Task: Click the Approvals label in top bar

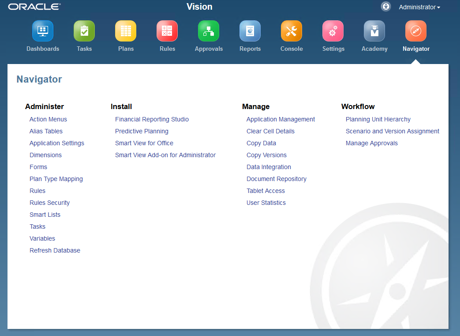Action: point(209,49)
